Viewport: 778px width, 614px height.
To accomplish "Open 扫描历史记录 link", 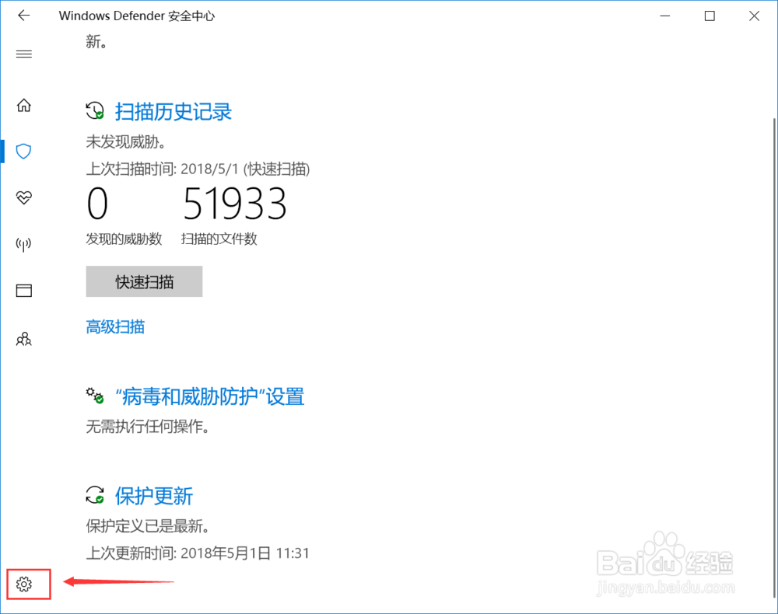I will pos(173,111).
